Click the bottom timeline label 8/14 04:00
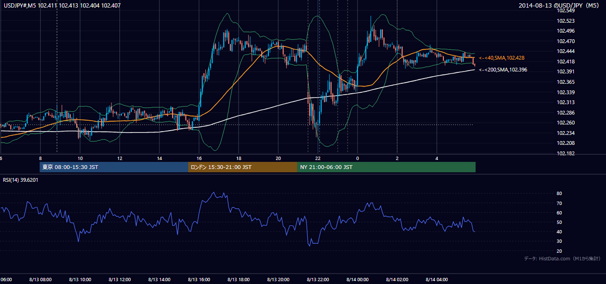This screenshot has height=284, width=606. (x=437, y=279)
